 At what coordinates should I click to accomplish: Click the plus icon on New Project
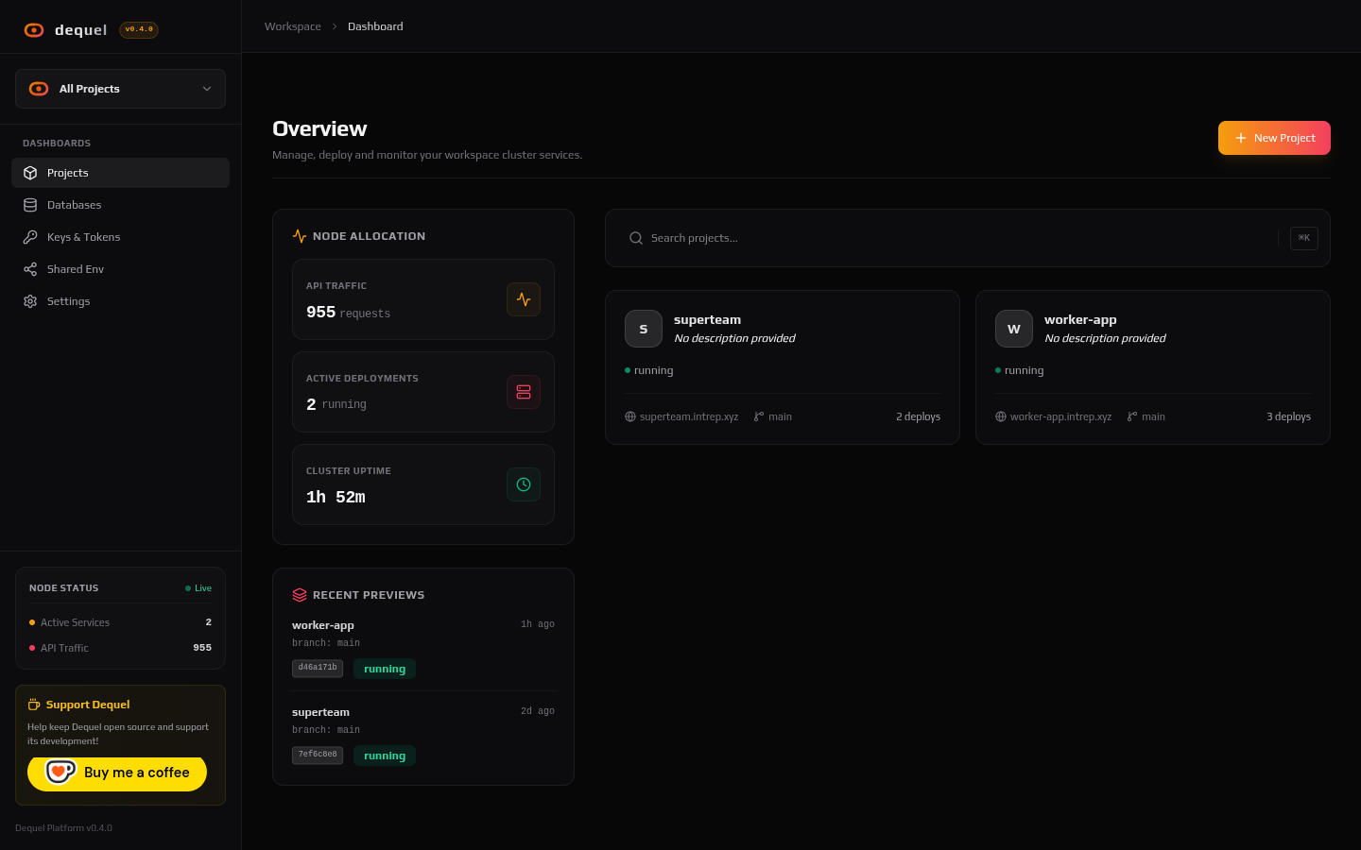click(1241, 138)
